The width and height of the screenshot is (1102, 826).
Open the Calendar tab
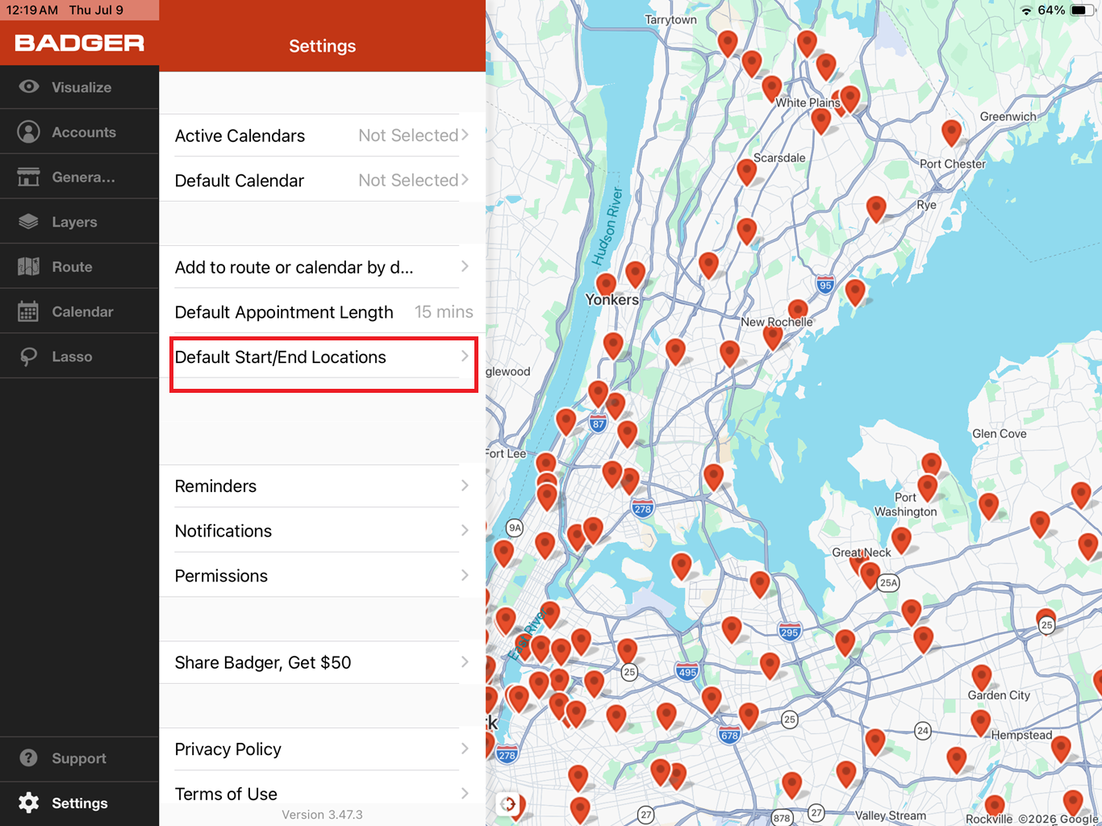[80, 311]
